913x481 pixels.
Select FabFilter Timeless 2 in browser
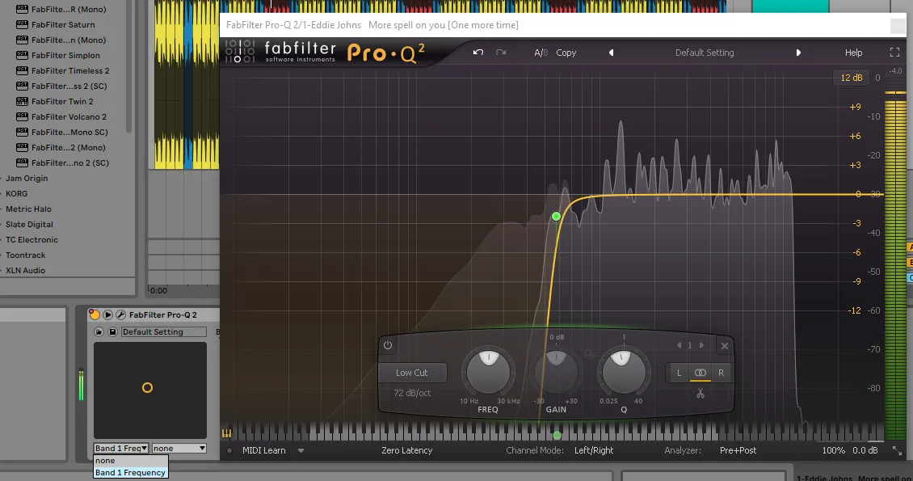tap(70, 70)
